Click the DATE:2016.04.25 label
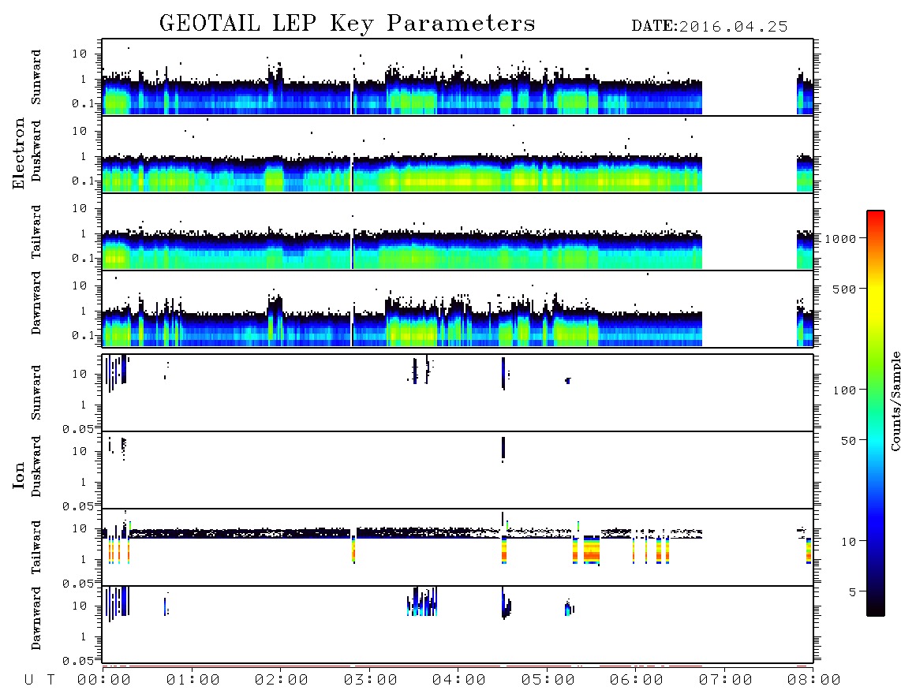The width and height of the screenshot is (901, 694). click(x=709, y=27)
